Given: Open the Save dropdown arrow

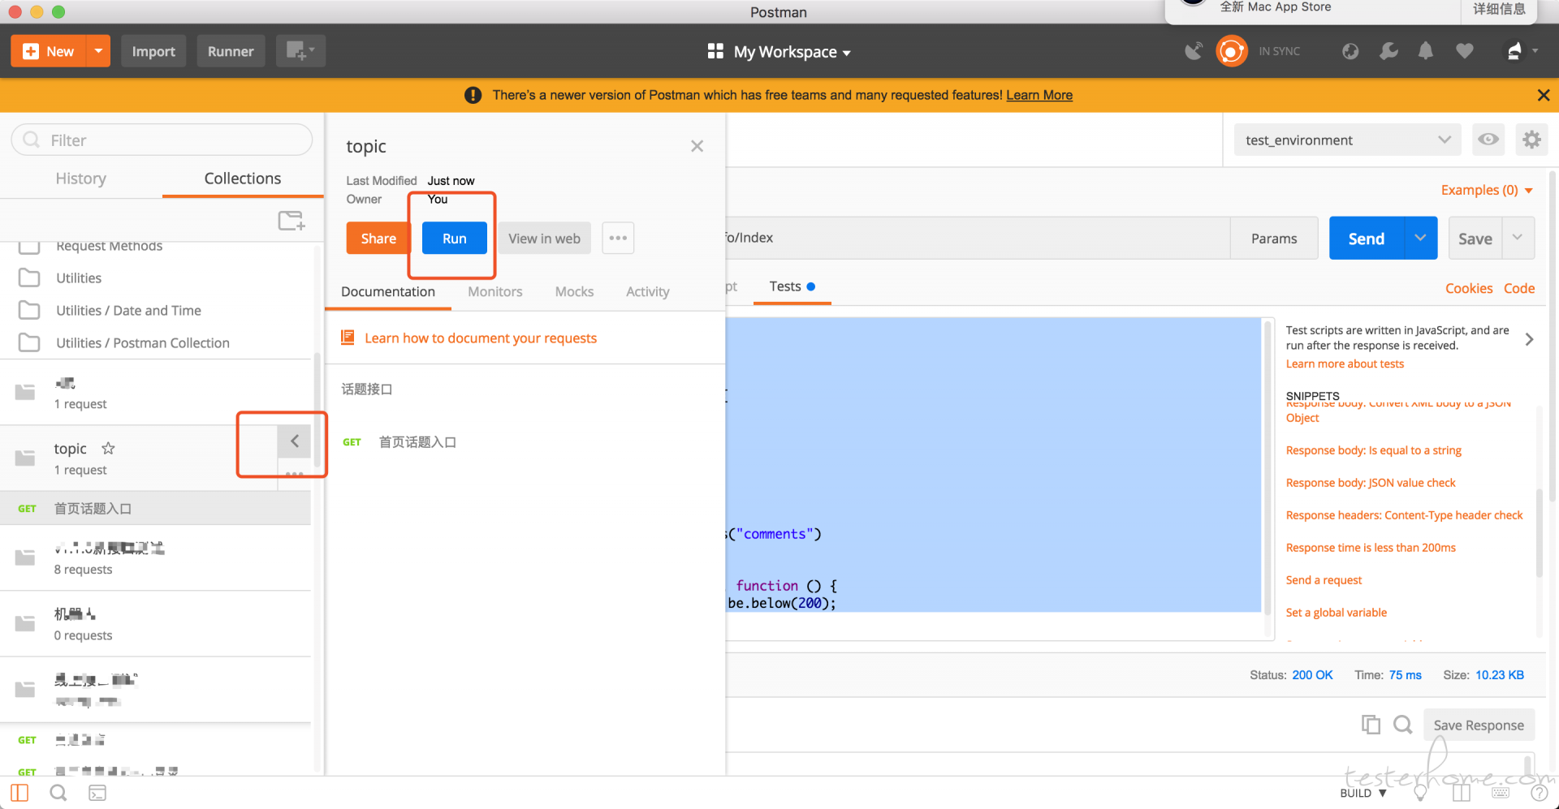Looking at the screenshot, I should 1518,238.
